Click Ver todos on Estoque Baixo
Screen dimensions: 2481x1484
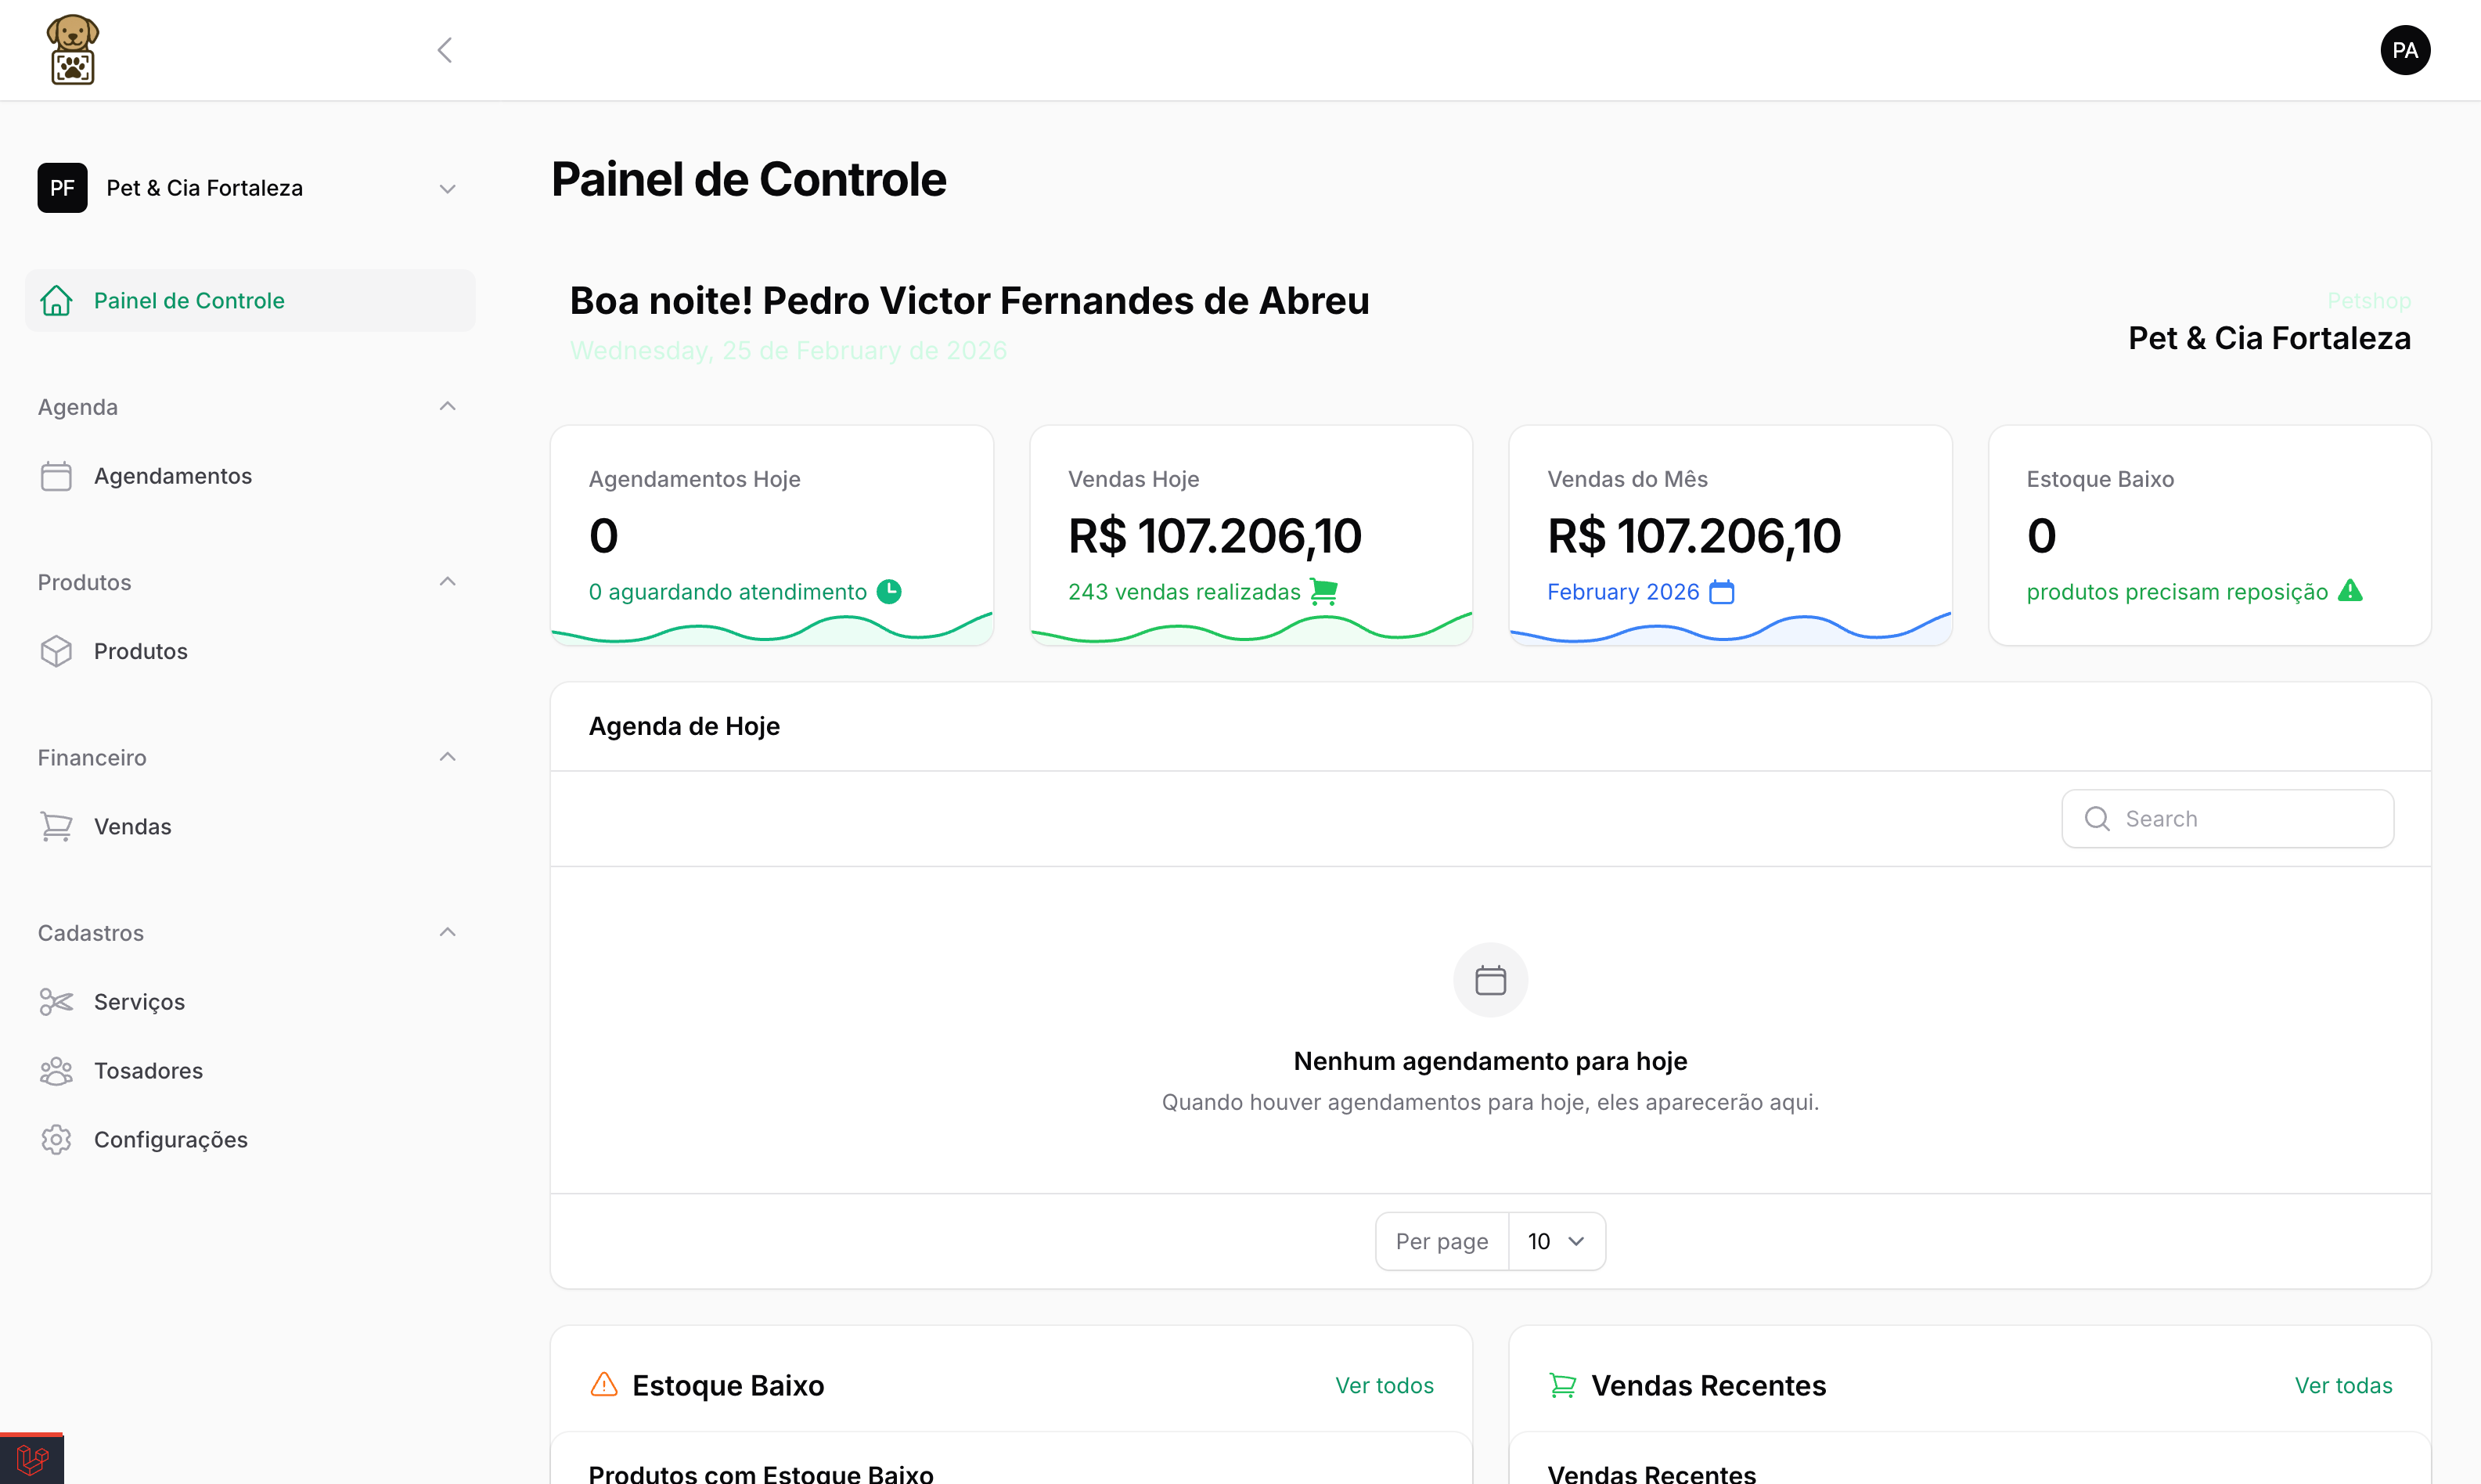coord(1384,1385)
